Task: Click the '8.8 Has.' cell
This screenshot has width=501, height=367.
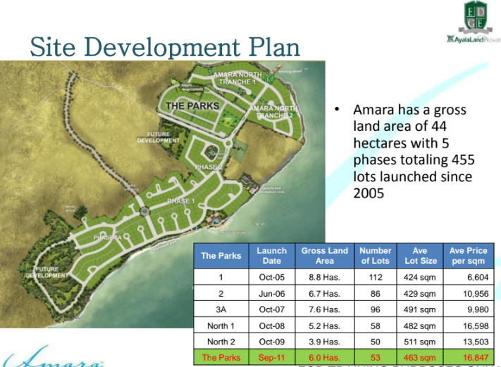Action: pyautogui.click(x=325, y=277)
